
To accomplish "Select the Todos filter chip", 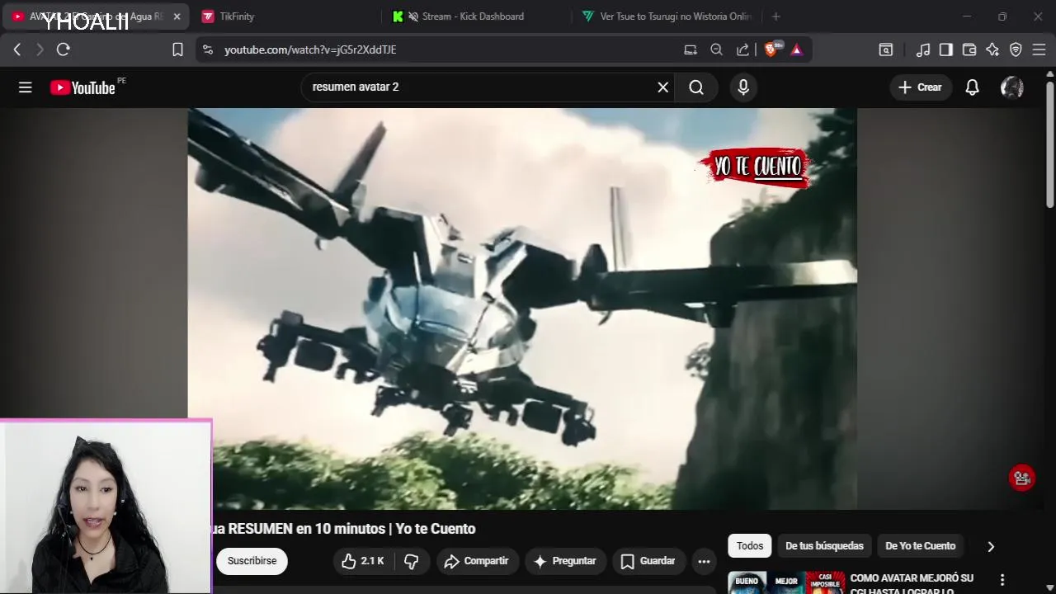I will (x=750, y=546).
